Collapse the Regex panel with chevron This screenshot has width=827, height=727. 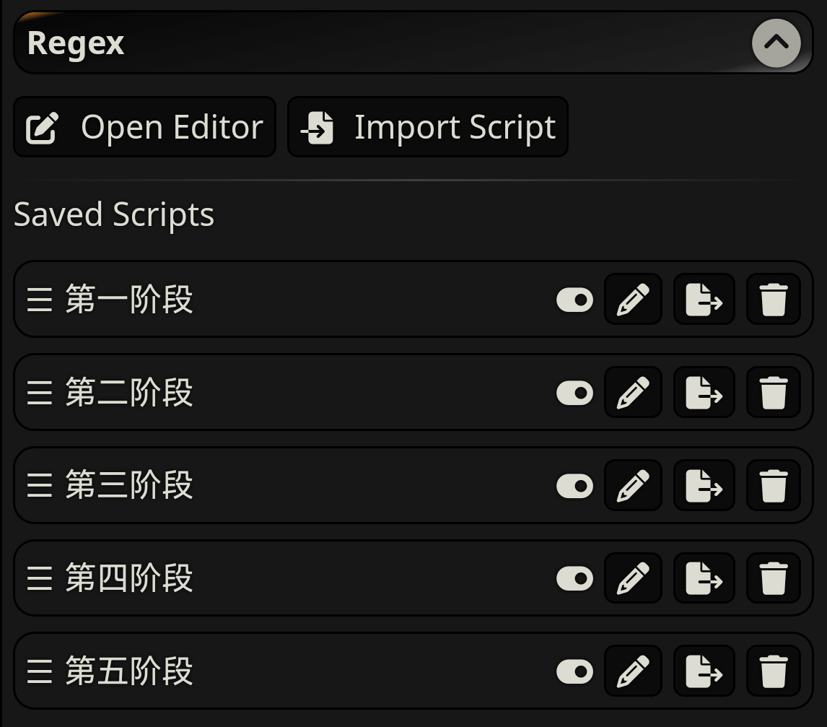(x=776, y=43)
